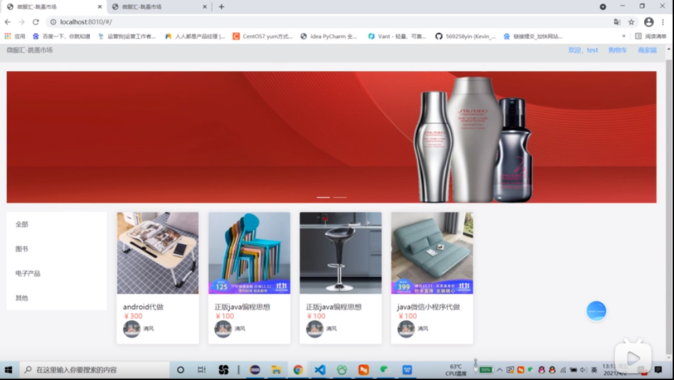Click the 欢迎, test user link
The height and width of the screenshot is (380, 674).
pyautogui.click(x=583, y=50)
